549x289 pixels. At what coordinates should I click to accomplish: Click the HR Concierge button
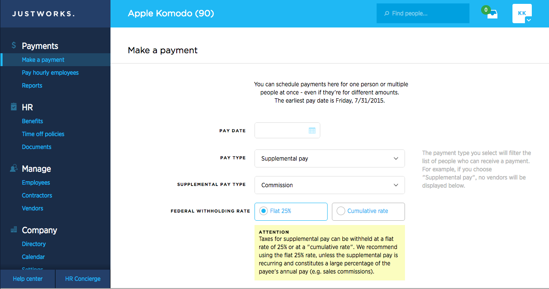click(x=83, y=279)
